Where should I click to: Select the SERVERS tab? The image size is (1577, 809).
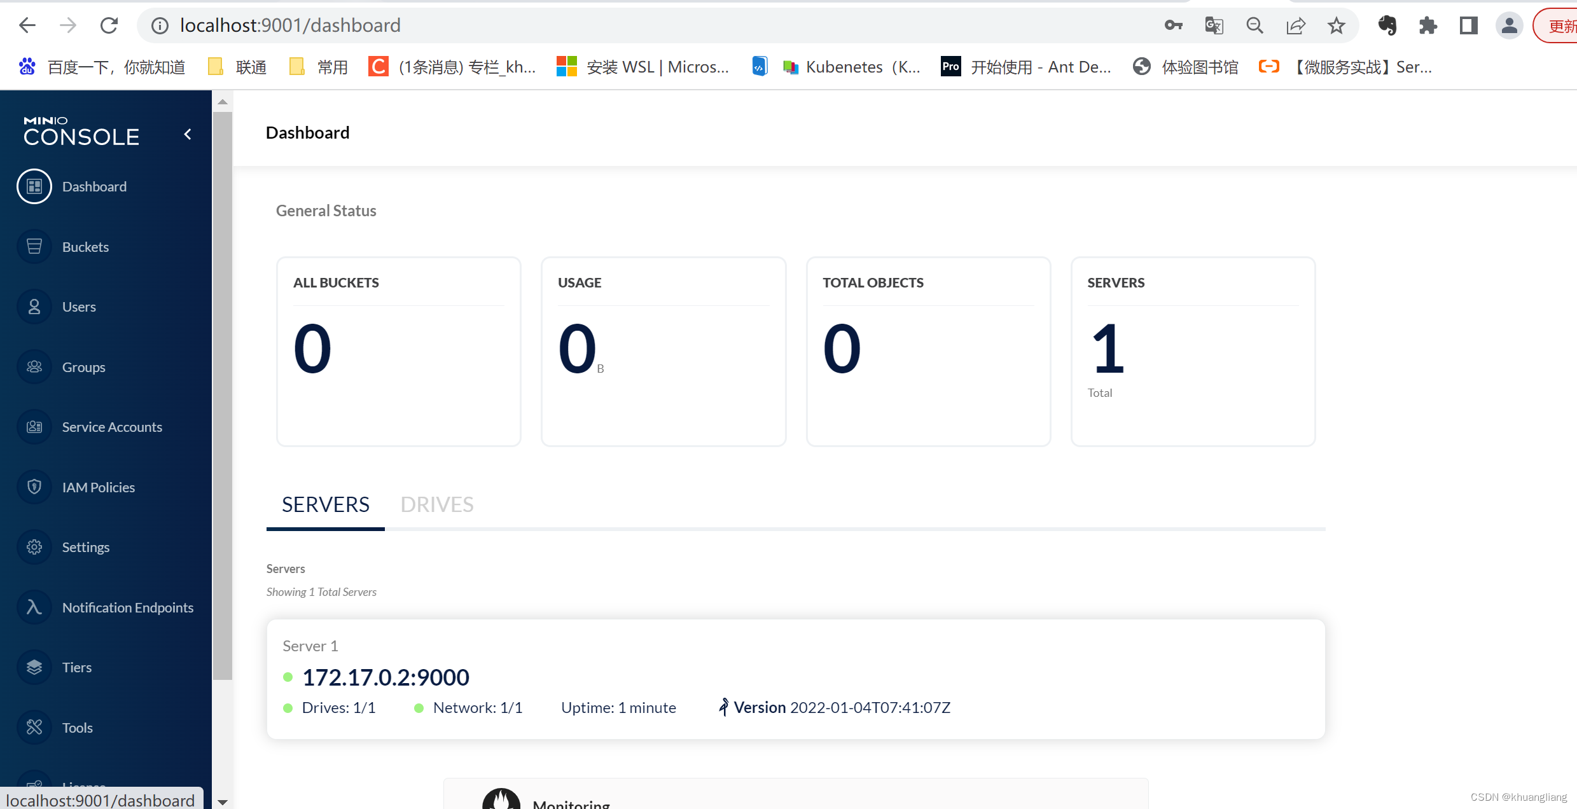coord(325,504)
